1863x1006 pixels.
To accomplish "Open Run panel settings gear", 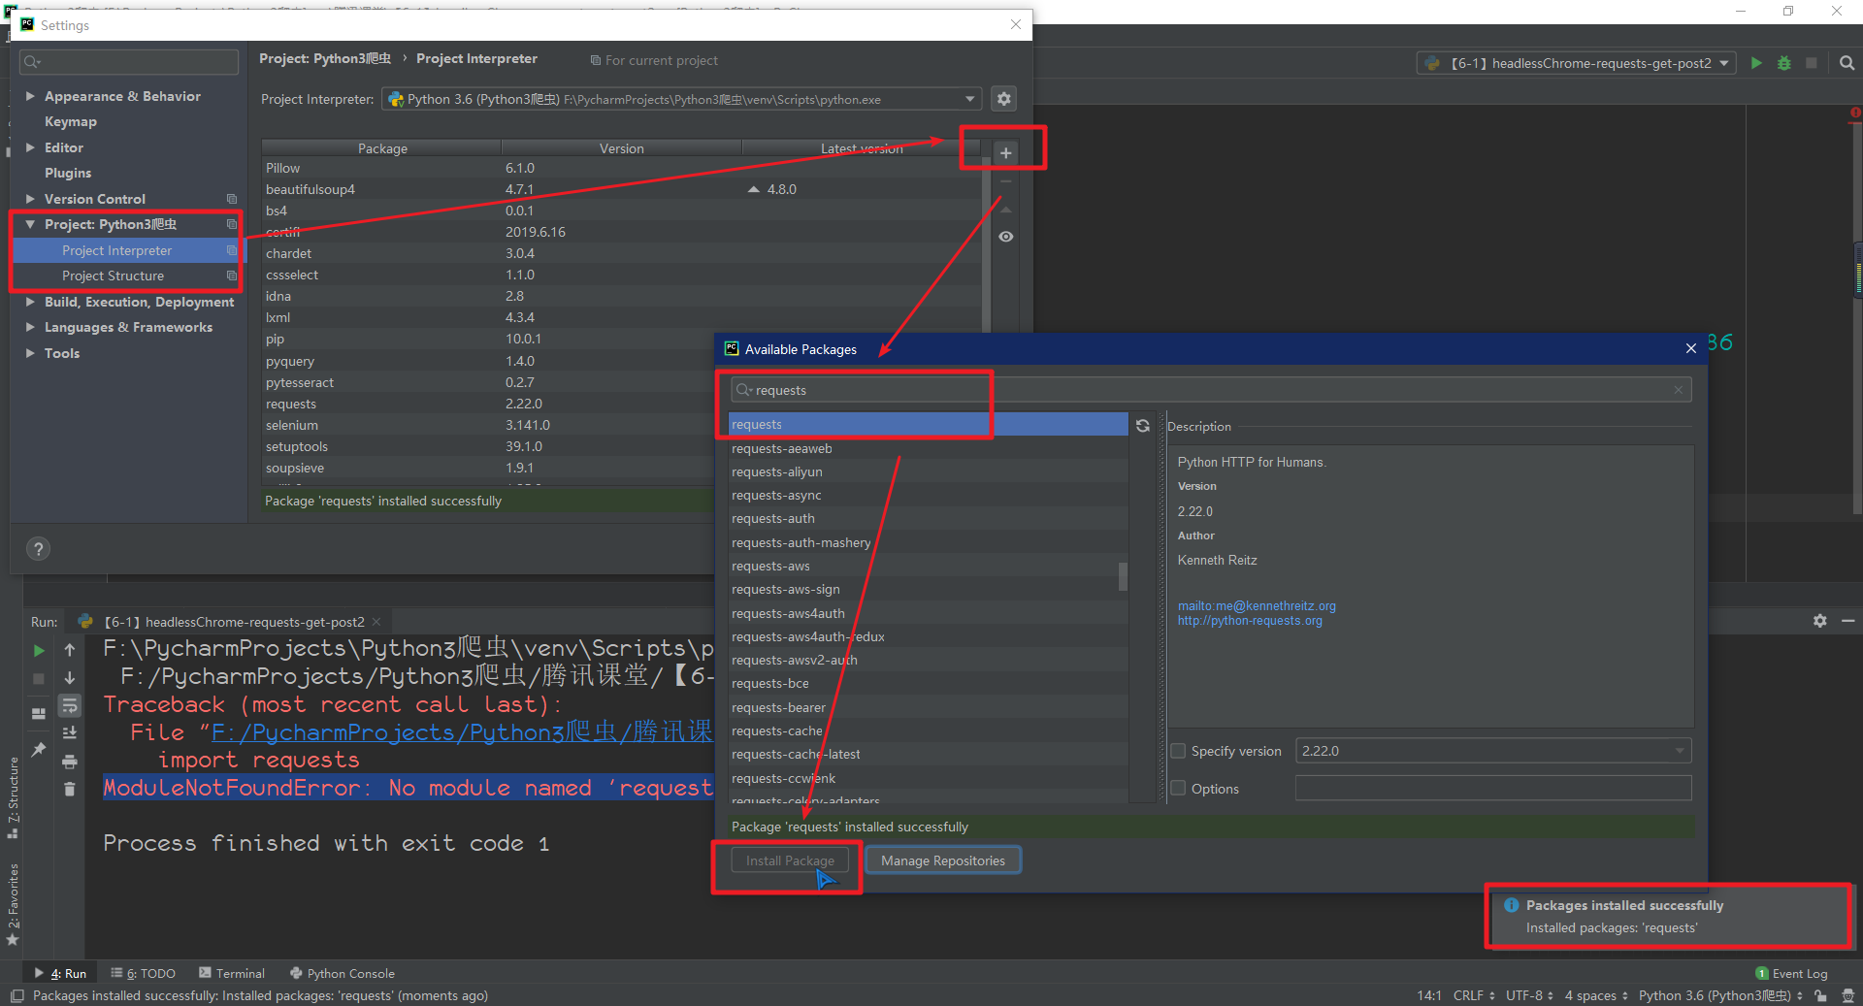I will pos(1820,621).
